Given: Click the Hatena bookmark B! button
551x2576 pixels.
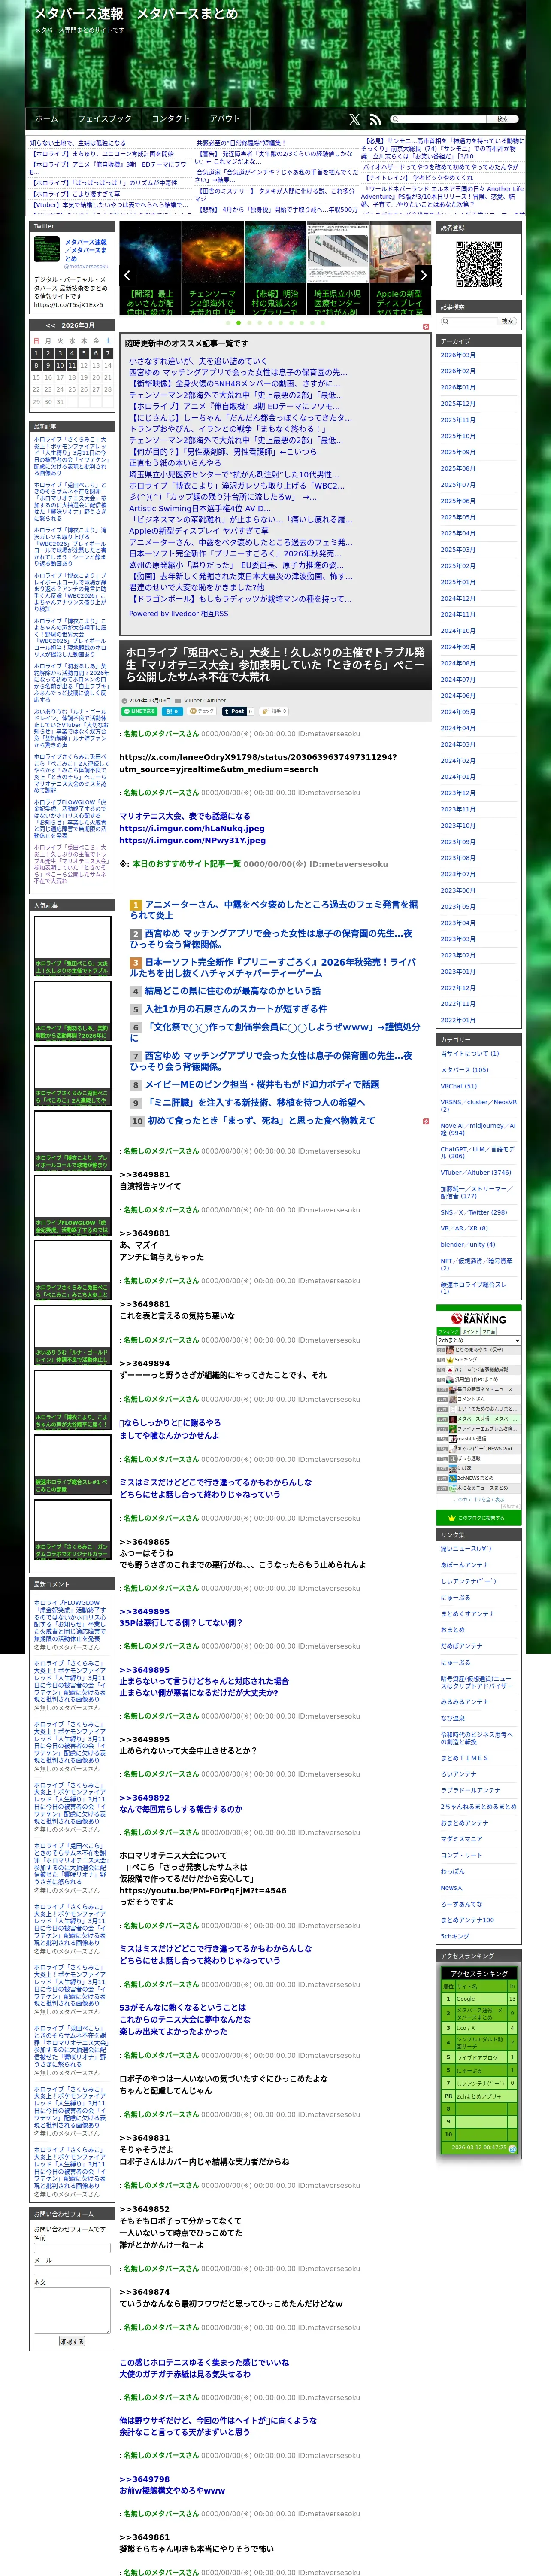Looking at the screenshot, I should (x=173, y=711).
